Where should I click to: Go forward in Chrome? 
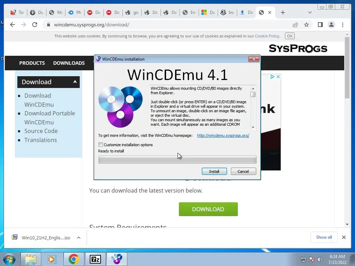tap(24, 25)
